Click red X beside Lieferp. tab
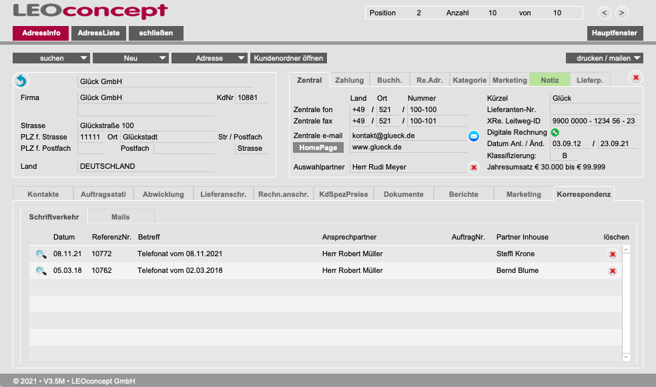656x387 pixels. click(x=636, y=78)
